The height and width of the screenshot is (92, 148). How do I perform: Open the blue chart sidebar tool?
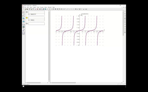click(24, 18)
